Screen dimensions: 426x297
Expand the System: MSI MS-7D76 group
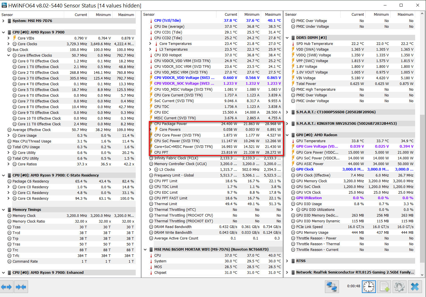3,21
